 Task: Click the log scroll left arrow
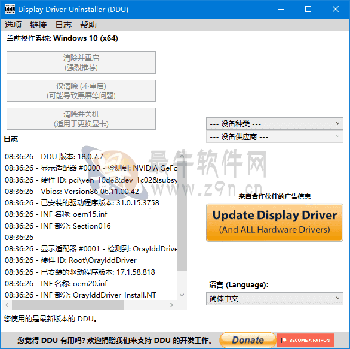click(7, 305)
